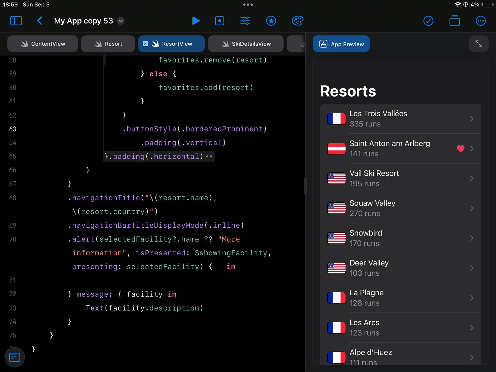This screenshot has width=496, height=372.
Task: Open the partially hidden fifth file tab
Action: (x=296, y=44)
